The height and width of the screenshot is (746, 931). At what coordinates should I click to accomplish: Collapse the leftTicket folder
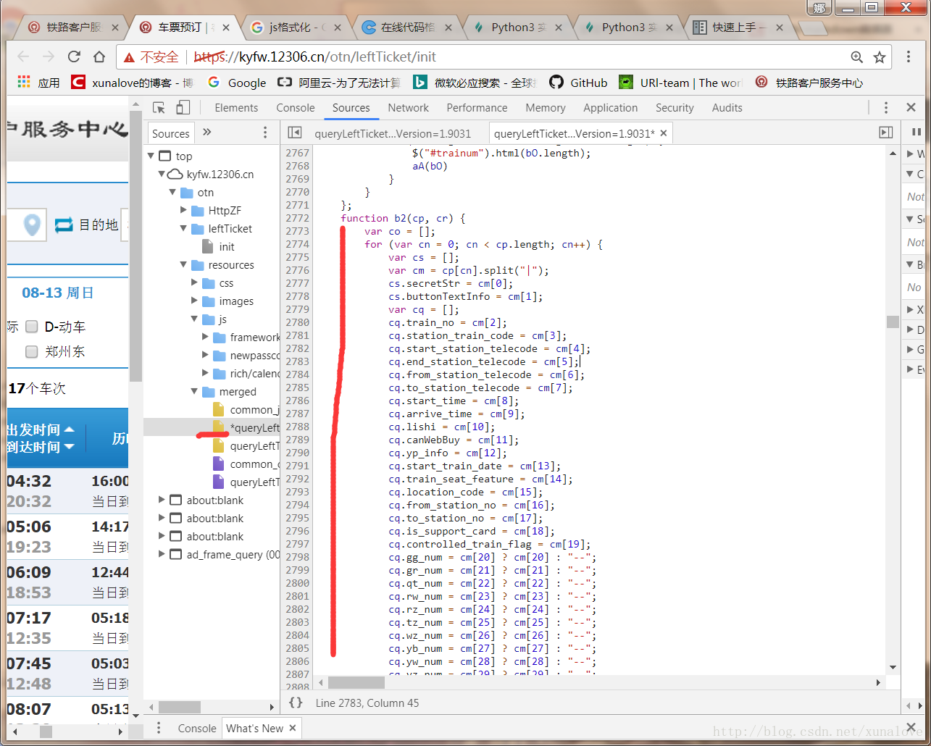183,228
